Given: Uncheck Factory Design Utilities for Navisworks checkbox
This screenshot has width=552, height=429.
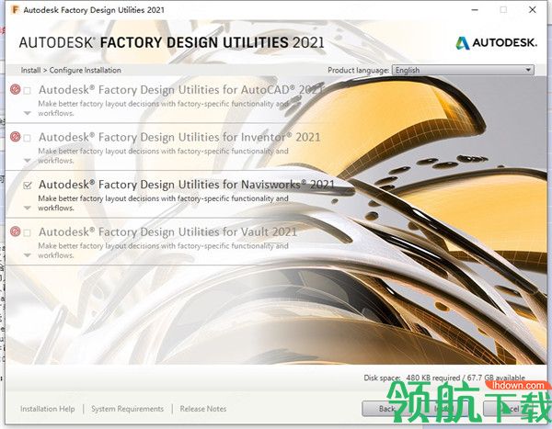Looking at the screenshot, I should pyautogui.click(x=28, y=186).
